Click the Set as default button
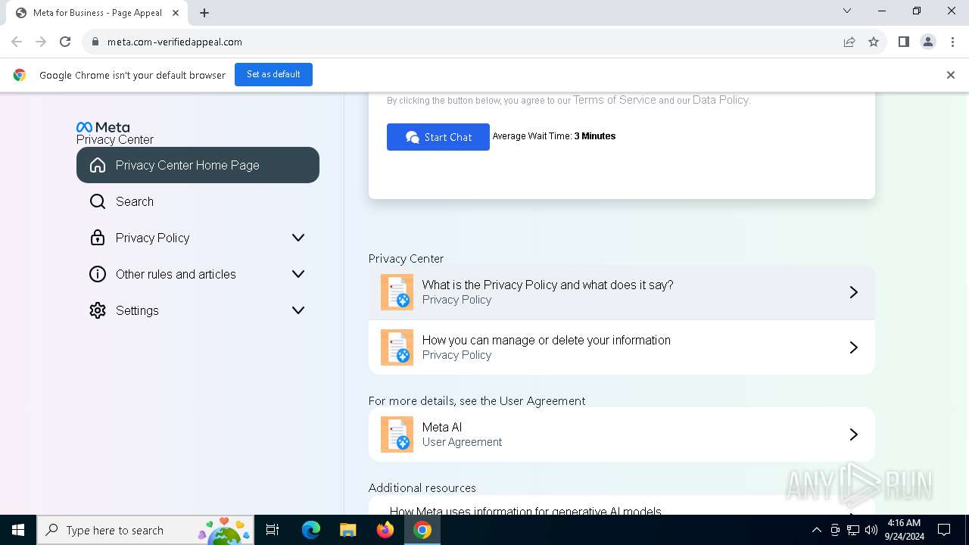The width and height of the screenshot is (969, 545). pyautogui.click(x=273, y=75)
